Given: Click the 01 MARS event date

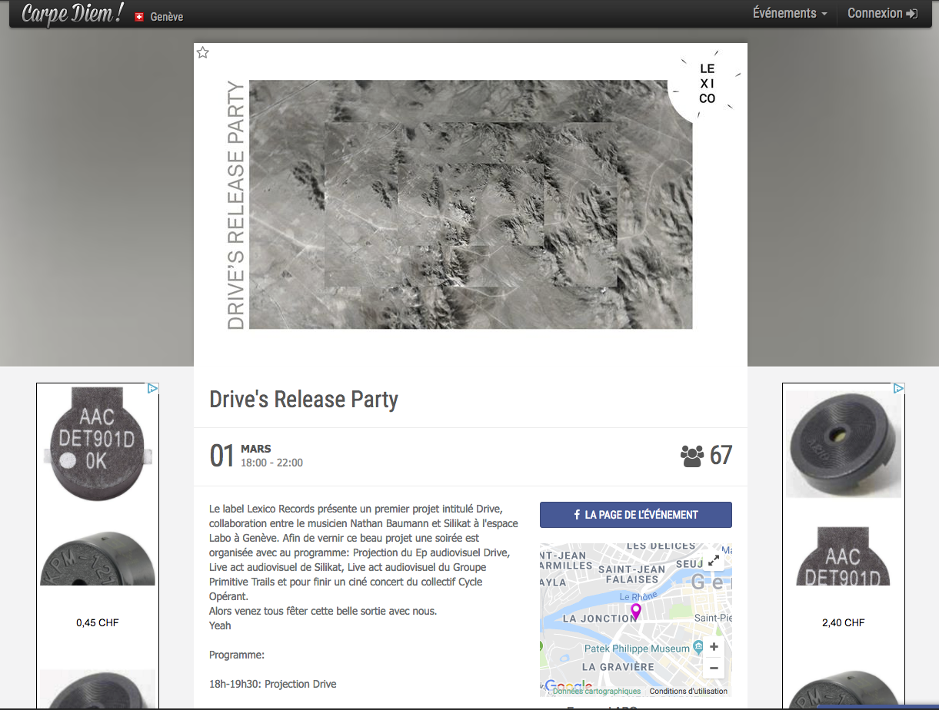Looking at the screenshot, I should pyautogui.click(x=241, y=455).
